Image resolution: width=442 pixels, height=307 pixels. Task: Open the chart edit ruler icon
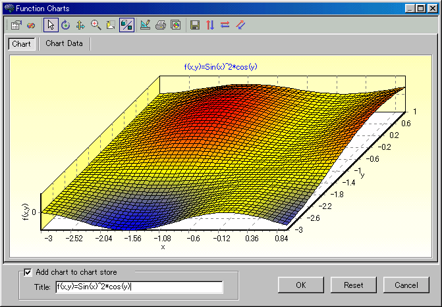coord(146,26)
